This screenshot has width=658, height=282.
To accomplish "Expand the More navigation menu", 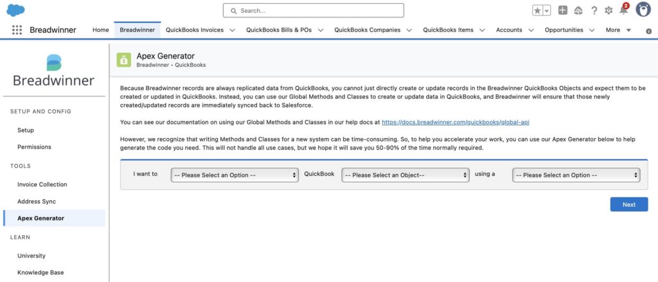I will coord(619,30).
